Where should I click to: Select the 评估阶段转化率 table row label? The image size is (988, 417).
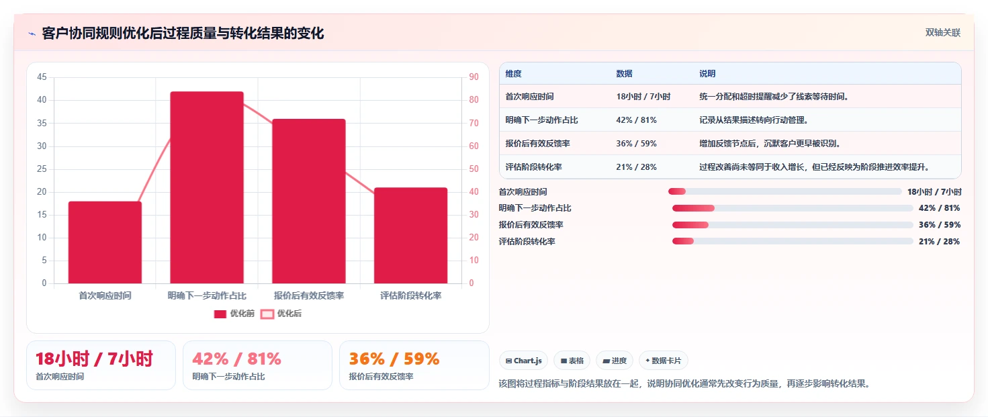pos(533,167)
